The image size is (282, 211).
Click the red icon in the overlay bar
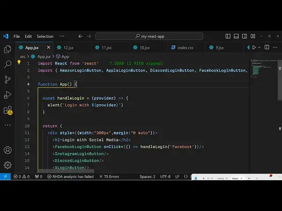[x=271, y=176]
